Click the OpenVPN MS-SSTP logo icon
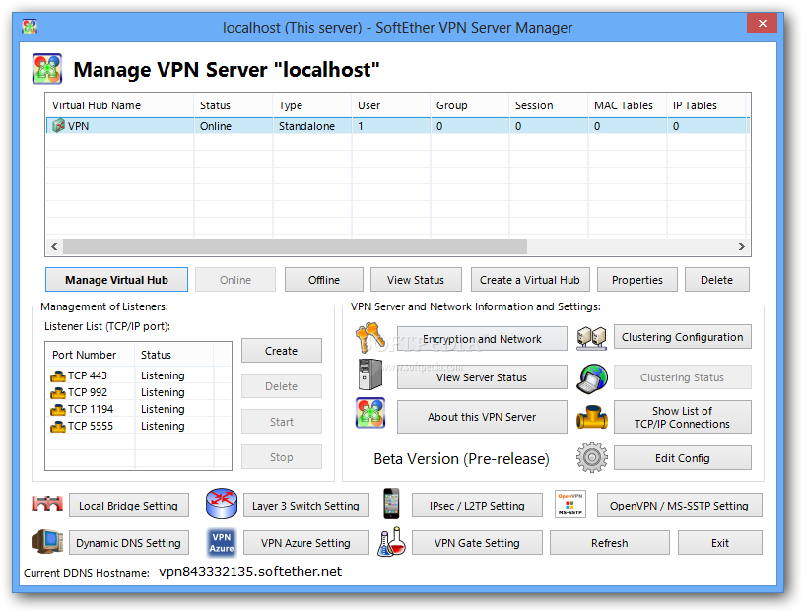 tap(570, 505)
